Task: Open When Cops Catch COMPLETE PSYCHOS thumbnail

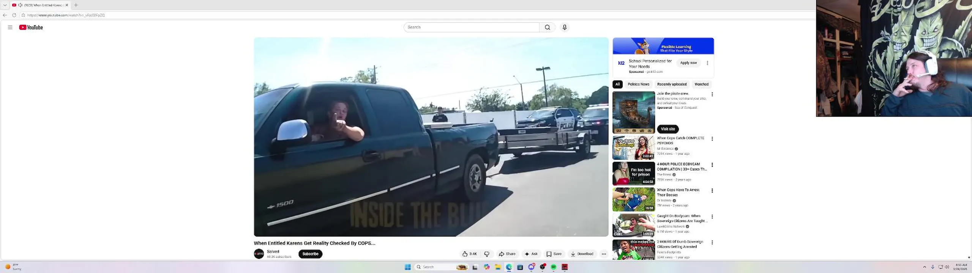Action: point(633,147)
